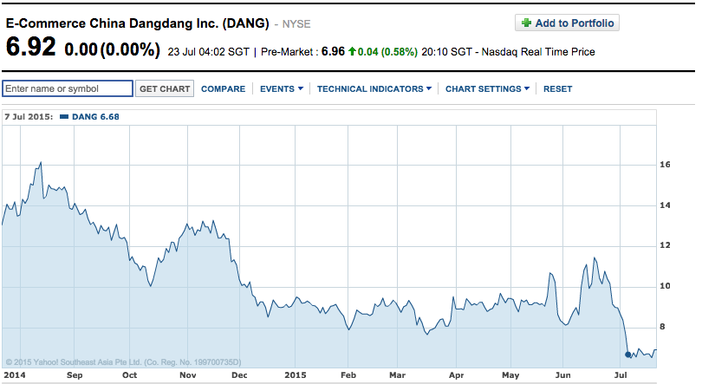The height and width of the screenshot is (384, 702).
Task: Click the 2015 label on time axis
Action: click(x=295, y=375)
